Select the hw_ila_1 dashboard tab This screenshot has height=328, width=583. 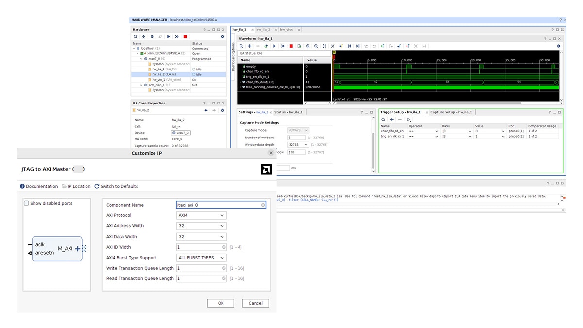tap(239, 30)
